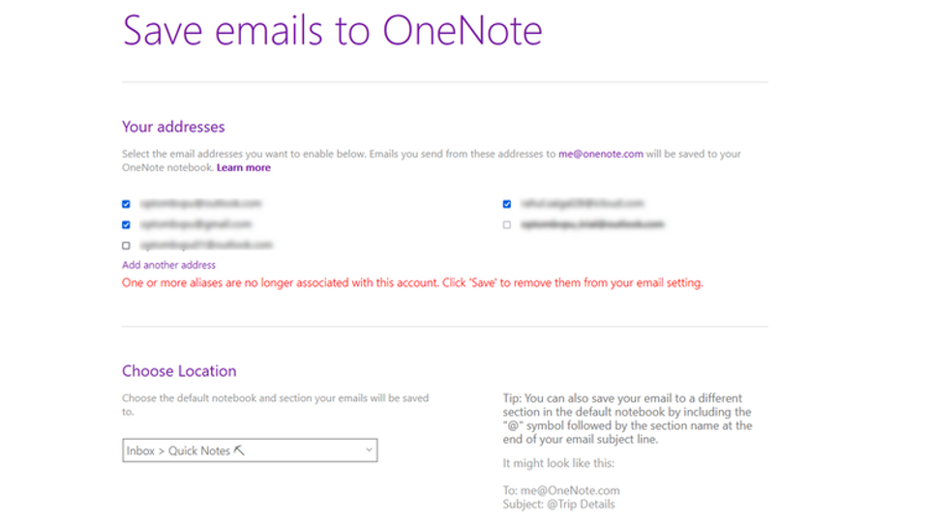Image resolution: width=929 pixels, height=521 pixels.
Task: Click the blurred gmail.com address label
Action: (x=196, y=224)
